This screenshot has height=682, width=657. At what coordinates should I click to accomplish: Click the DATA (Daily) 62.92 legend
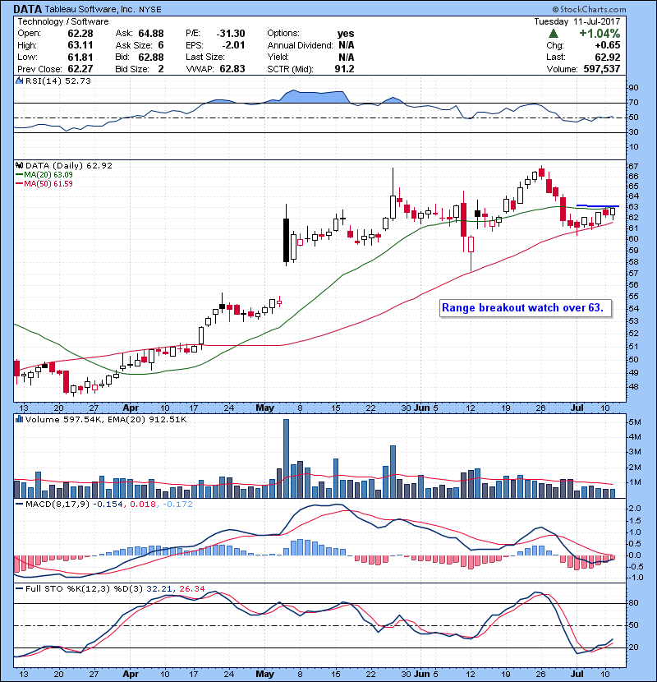click(69, 166)
